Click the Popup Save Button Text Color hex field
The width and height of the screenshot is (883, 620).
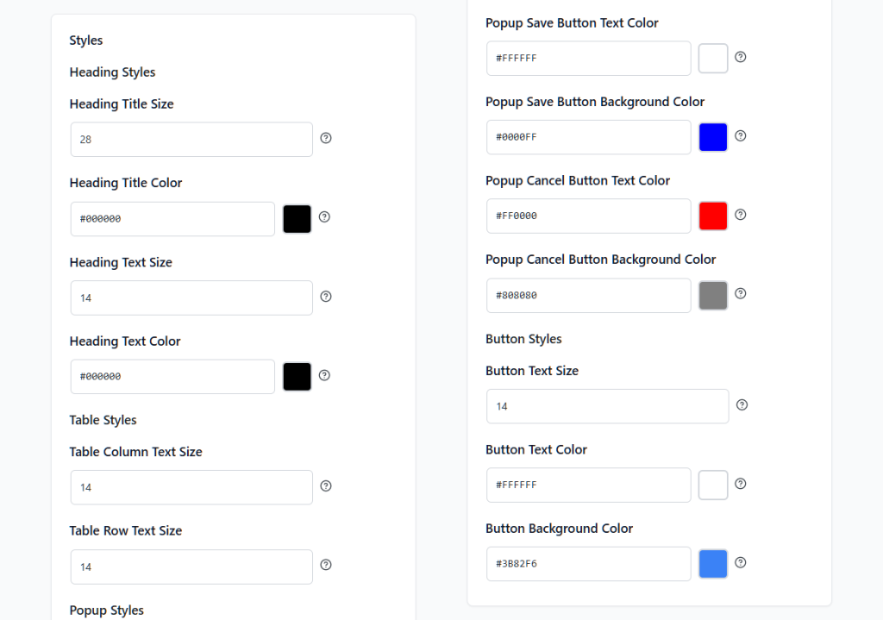pos(588,58)
